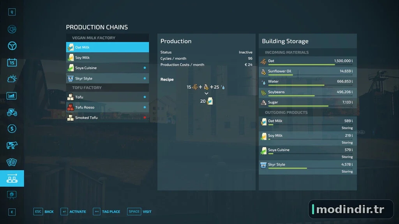Expand the recipe chevron arrow

[x=207, y=93]
